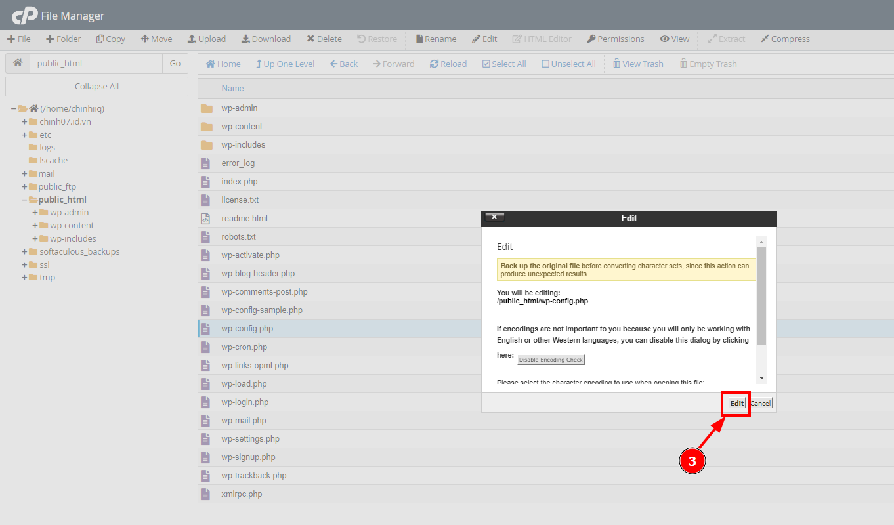Select the wp-admin folder row
Viewport: 894px width, 525px height.
coord(545,108)
